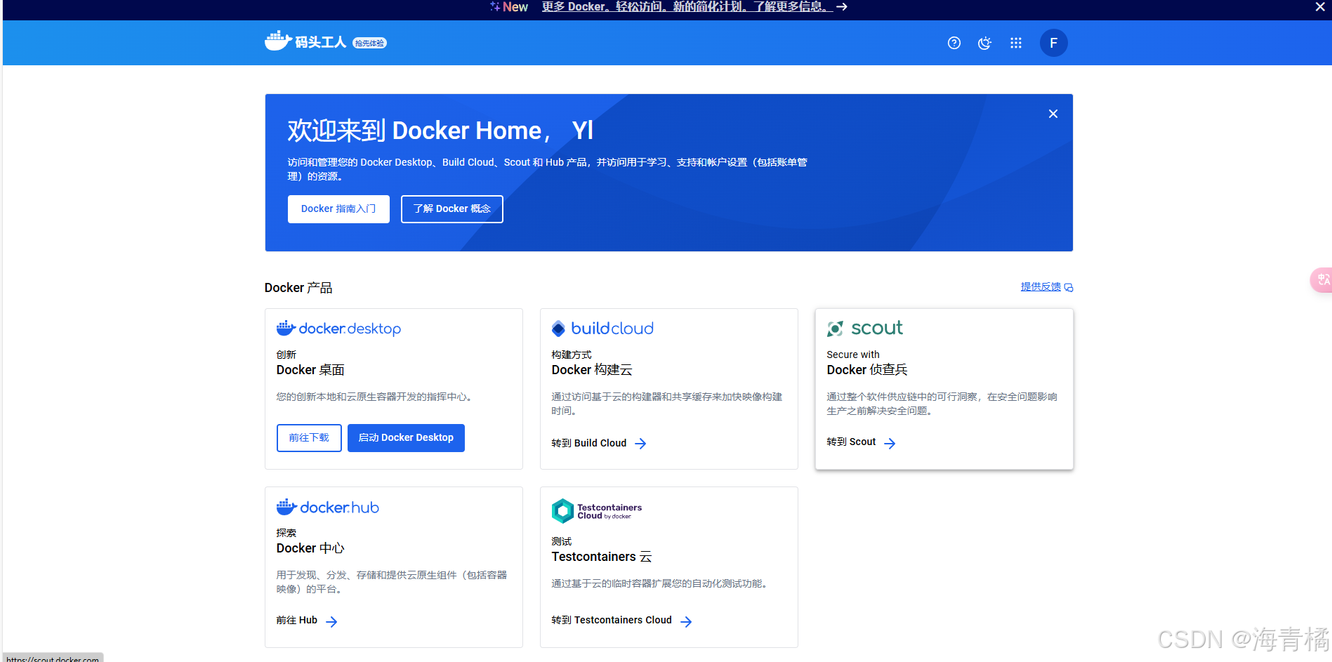
Task: Click the Docker 中心 card title
Action: (310, 548)
